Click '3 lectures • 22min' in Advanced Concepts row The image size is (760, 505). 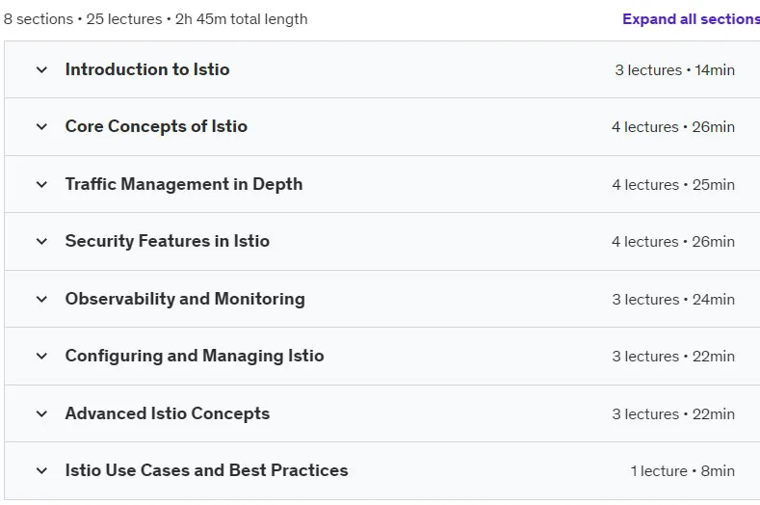click(673, 413)
